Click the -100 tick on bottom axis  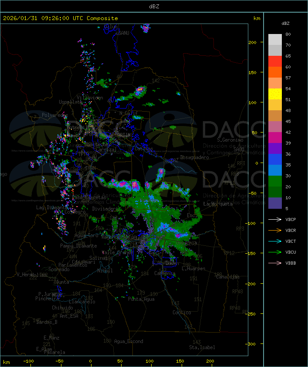coord(29,361)
